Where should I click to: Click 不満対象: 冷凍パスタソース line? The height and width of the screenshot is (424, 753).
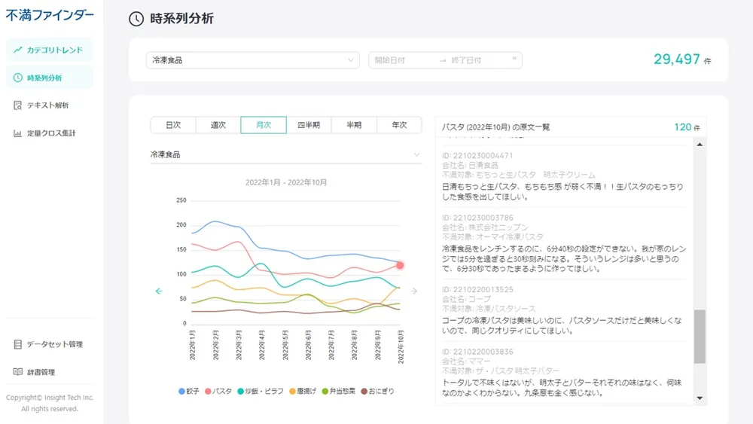pyautogui.click(x=489, y=308)
